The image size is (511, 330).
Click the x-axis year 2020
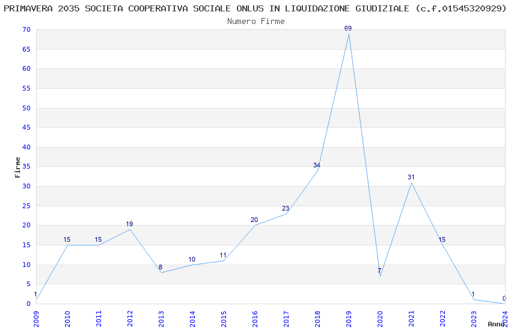tap(380, 319)
